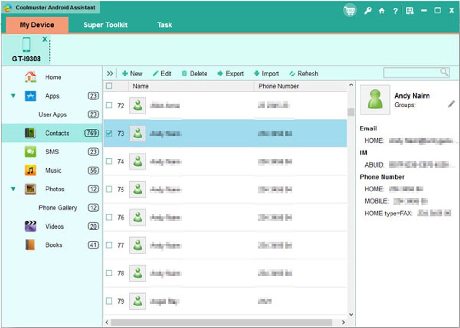
Task: Open the Contacts section in sidebar
Action: (57, 133)
